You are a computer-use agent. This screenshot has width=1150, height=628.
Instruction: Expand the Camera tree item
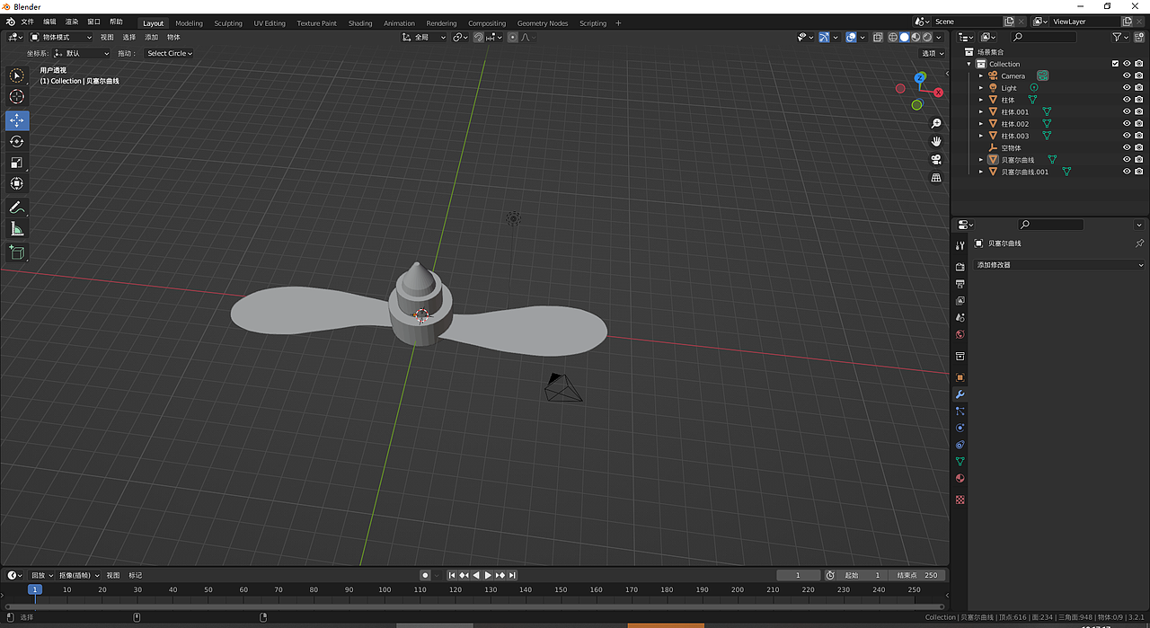point(981,76)
